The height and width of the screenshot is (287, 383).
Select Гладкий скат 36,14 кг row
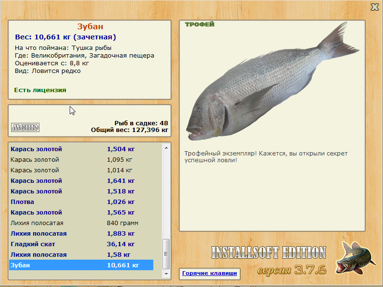pyautogui.click(x=81, y=244)
